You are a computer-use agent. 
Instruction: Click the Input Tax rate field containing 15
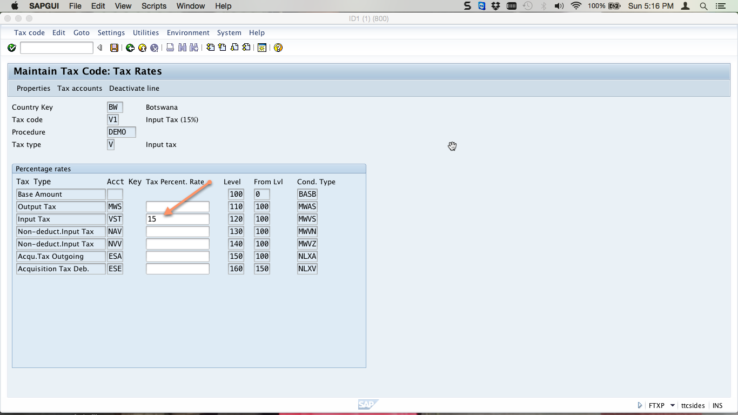pyautogui.click(x=177, y=219)
